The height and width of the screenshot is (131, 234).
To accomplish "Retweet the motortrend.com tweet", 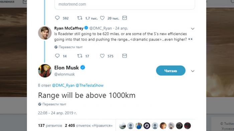I will [80, 18].
